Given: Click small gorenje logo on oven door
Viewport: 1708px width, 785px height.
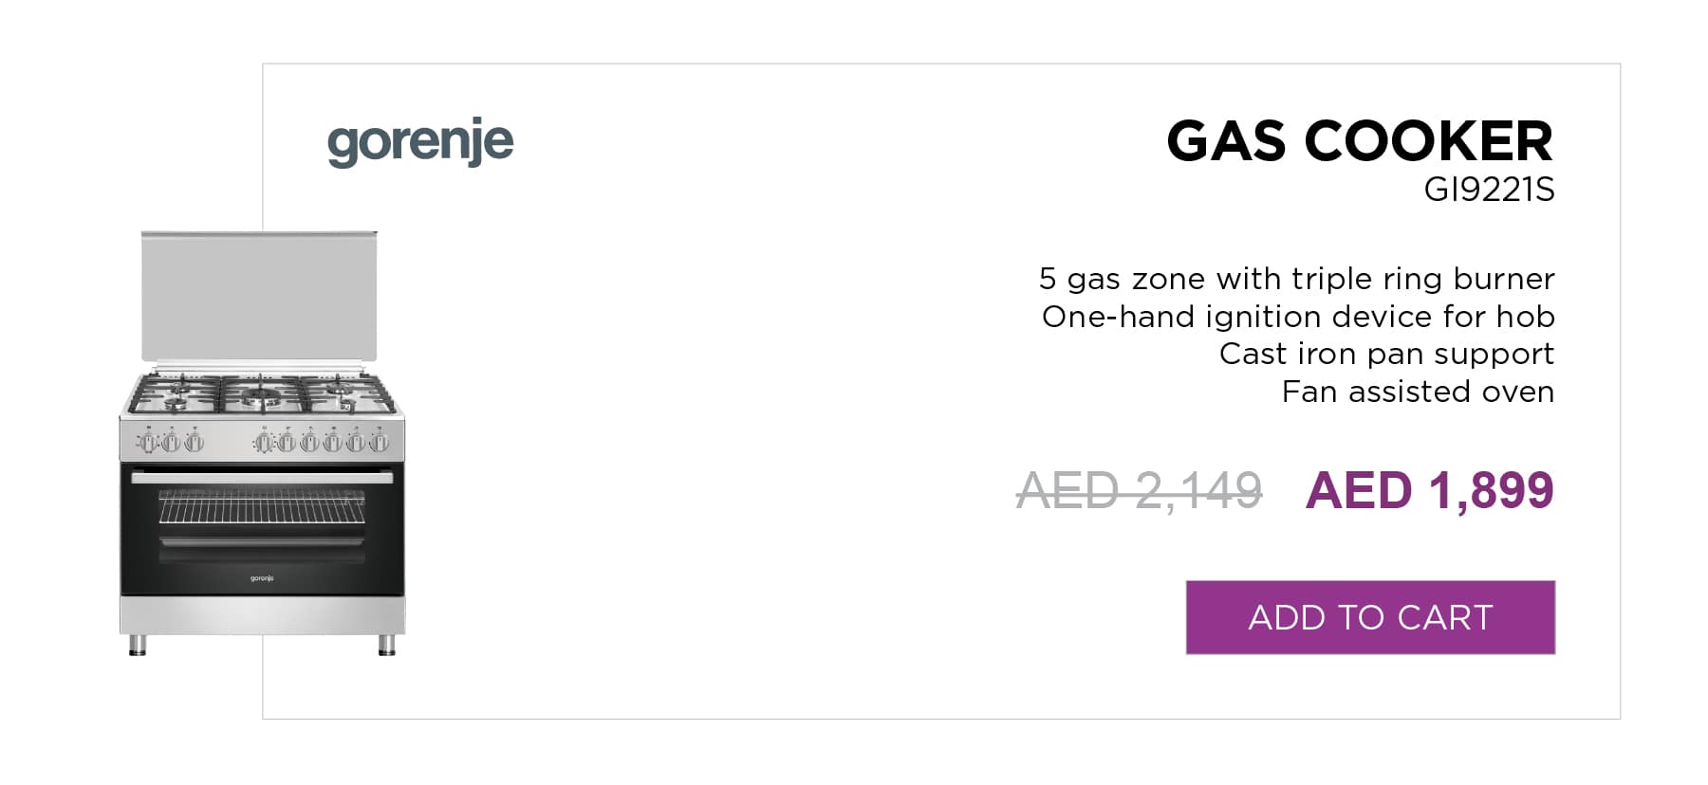Looking at the screenshot, I should click(x=262, y=577).
